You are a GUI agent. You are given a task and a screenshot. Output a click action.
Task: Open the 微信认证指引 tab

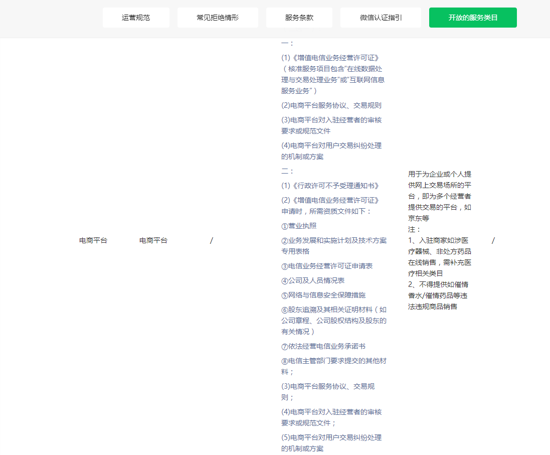381,18
